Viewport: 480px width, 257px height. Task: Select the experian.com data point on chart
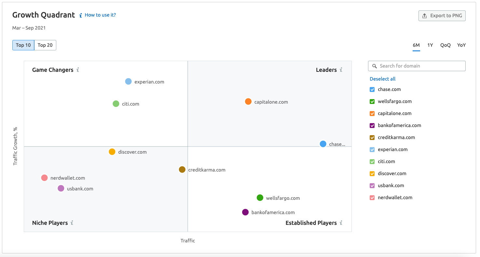(129, 81)
